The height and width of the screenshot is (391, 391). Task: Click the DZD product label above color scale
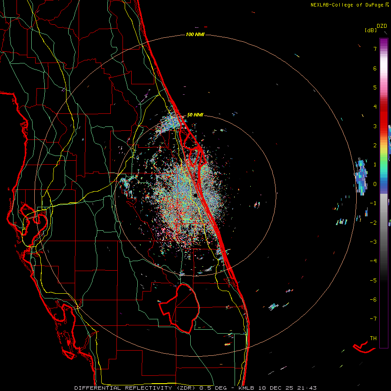[x=382, y=26]
